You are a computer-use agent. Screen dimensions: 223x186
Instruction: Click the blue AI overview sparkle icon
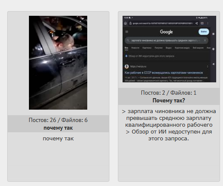click(126, 56)
